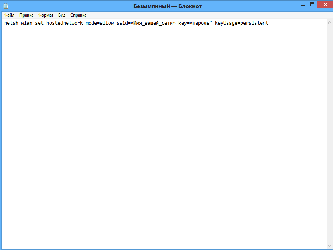Click the "mode=allow" text

[100, 23]
